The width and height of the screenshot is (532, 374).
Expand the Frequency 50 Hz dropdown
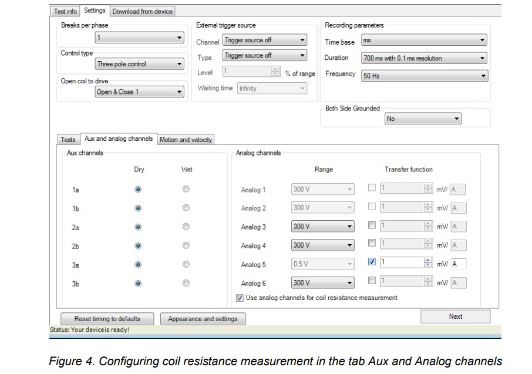424,76
